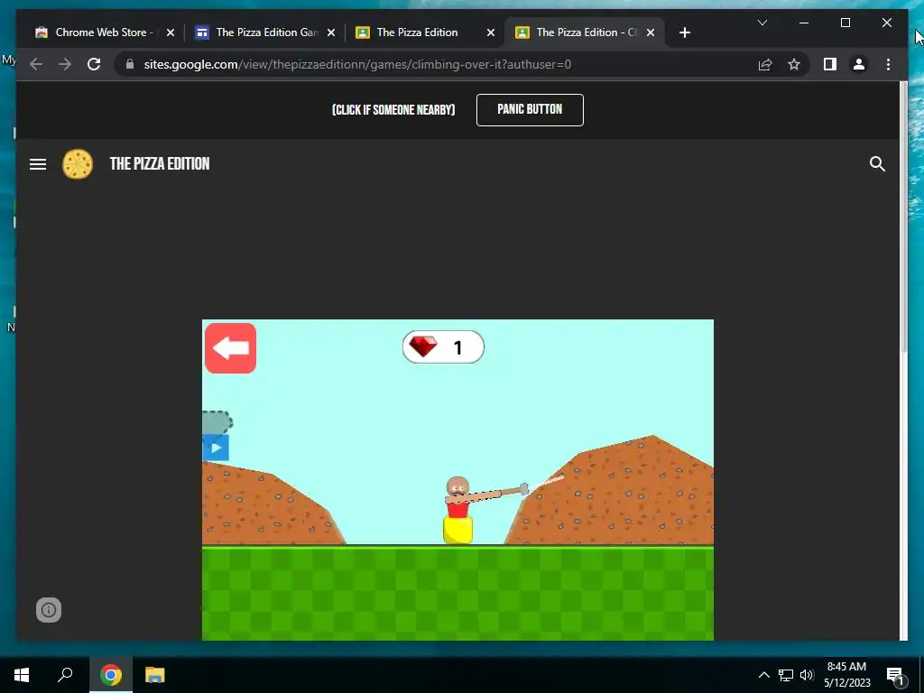Open the hamburger navigation menu
Viewport: 924px width, 693px height.
click(38, 164)
